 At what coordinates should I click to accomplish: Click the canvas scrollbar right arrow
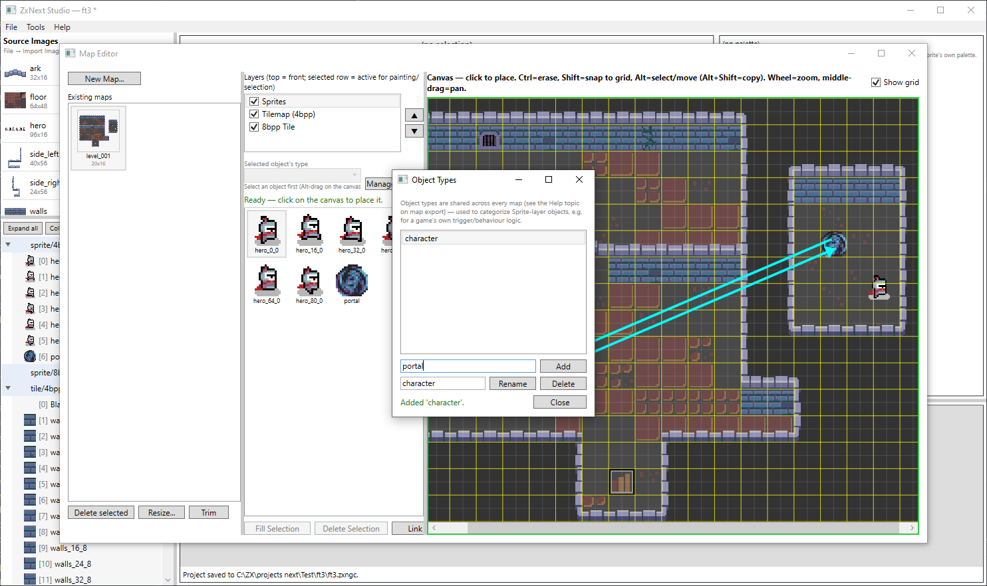click(912, 528)
